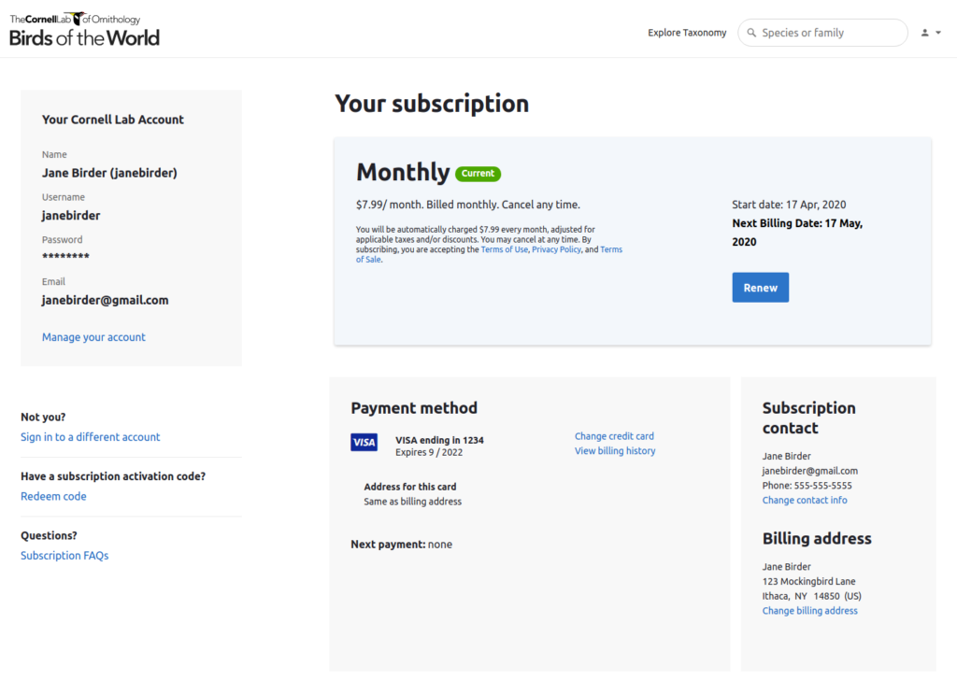This screenshot has height=680, width=957.
Task: Open View billing history link
Action: [x=615, y=451]
